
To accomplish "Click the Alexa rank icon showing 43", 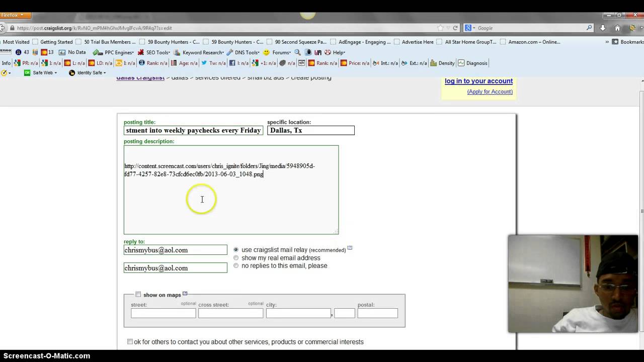I will point(22,52).
